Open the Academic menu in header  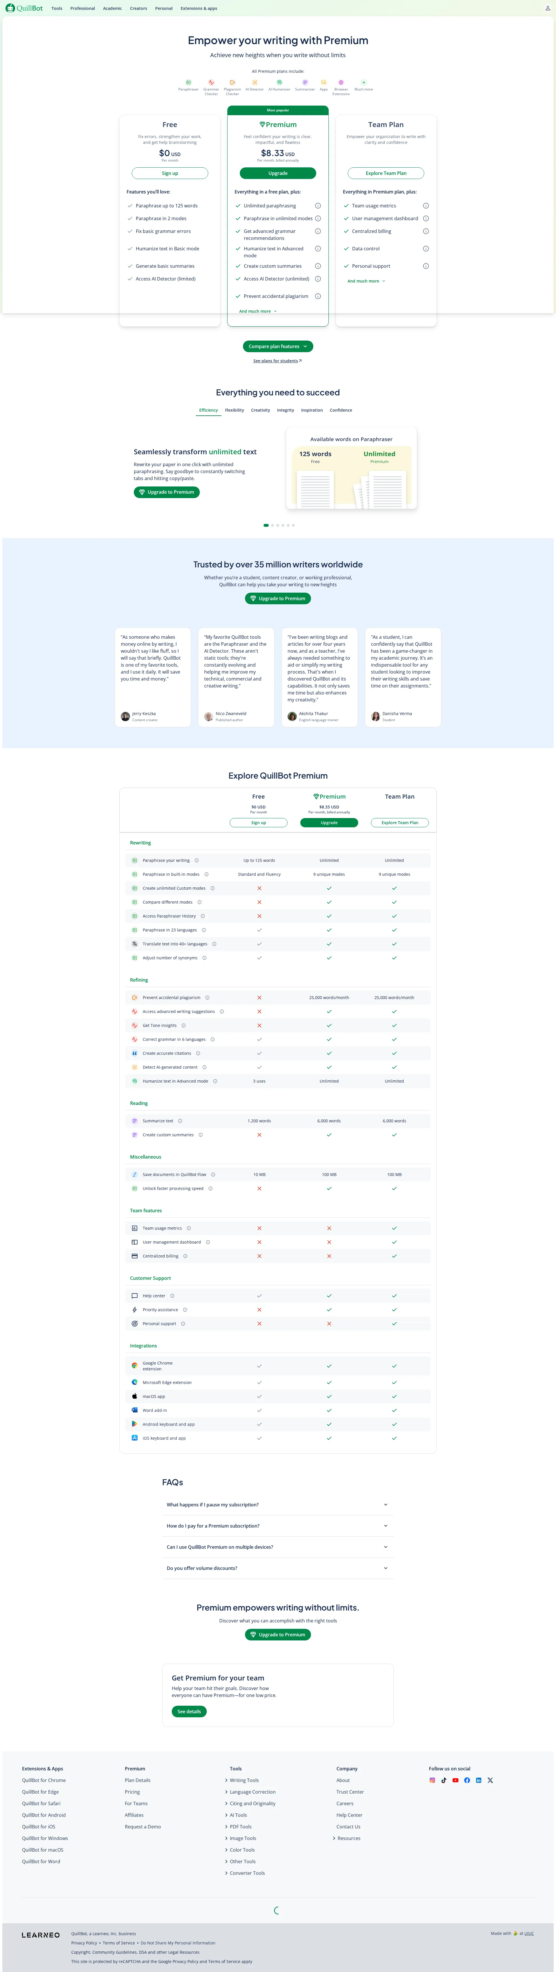pos(112,8)
